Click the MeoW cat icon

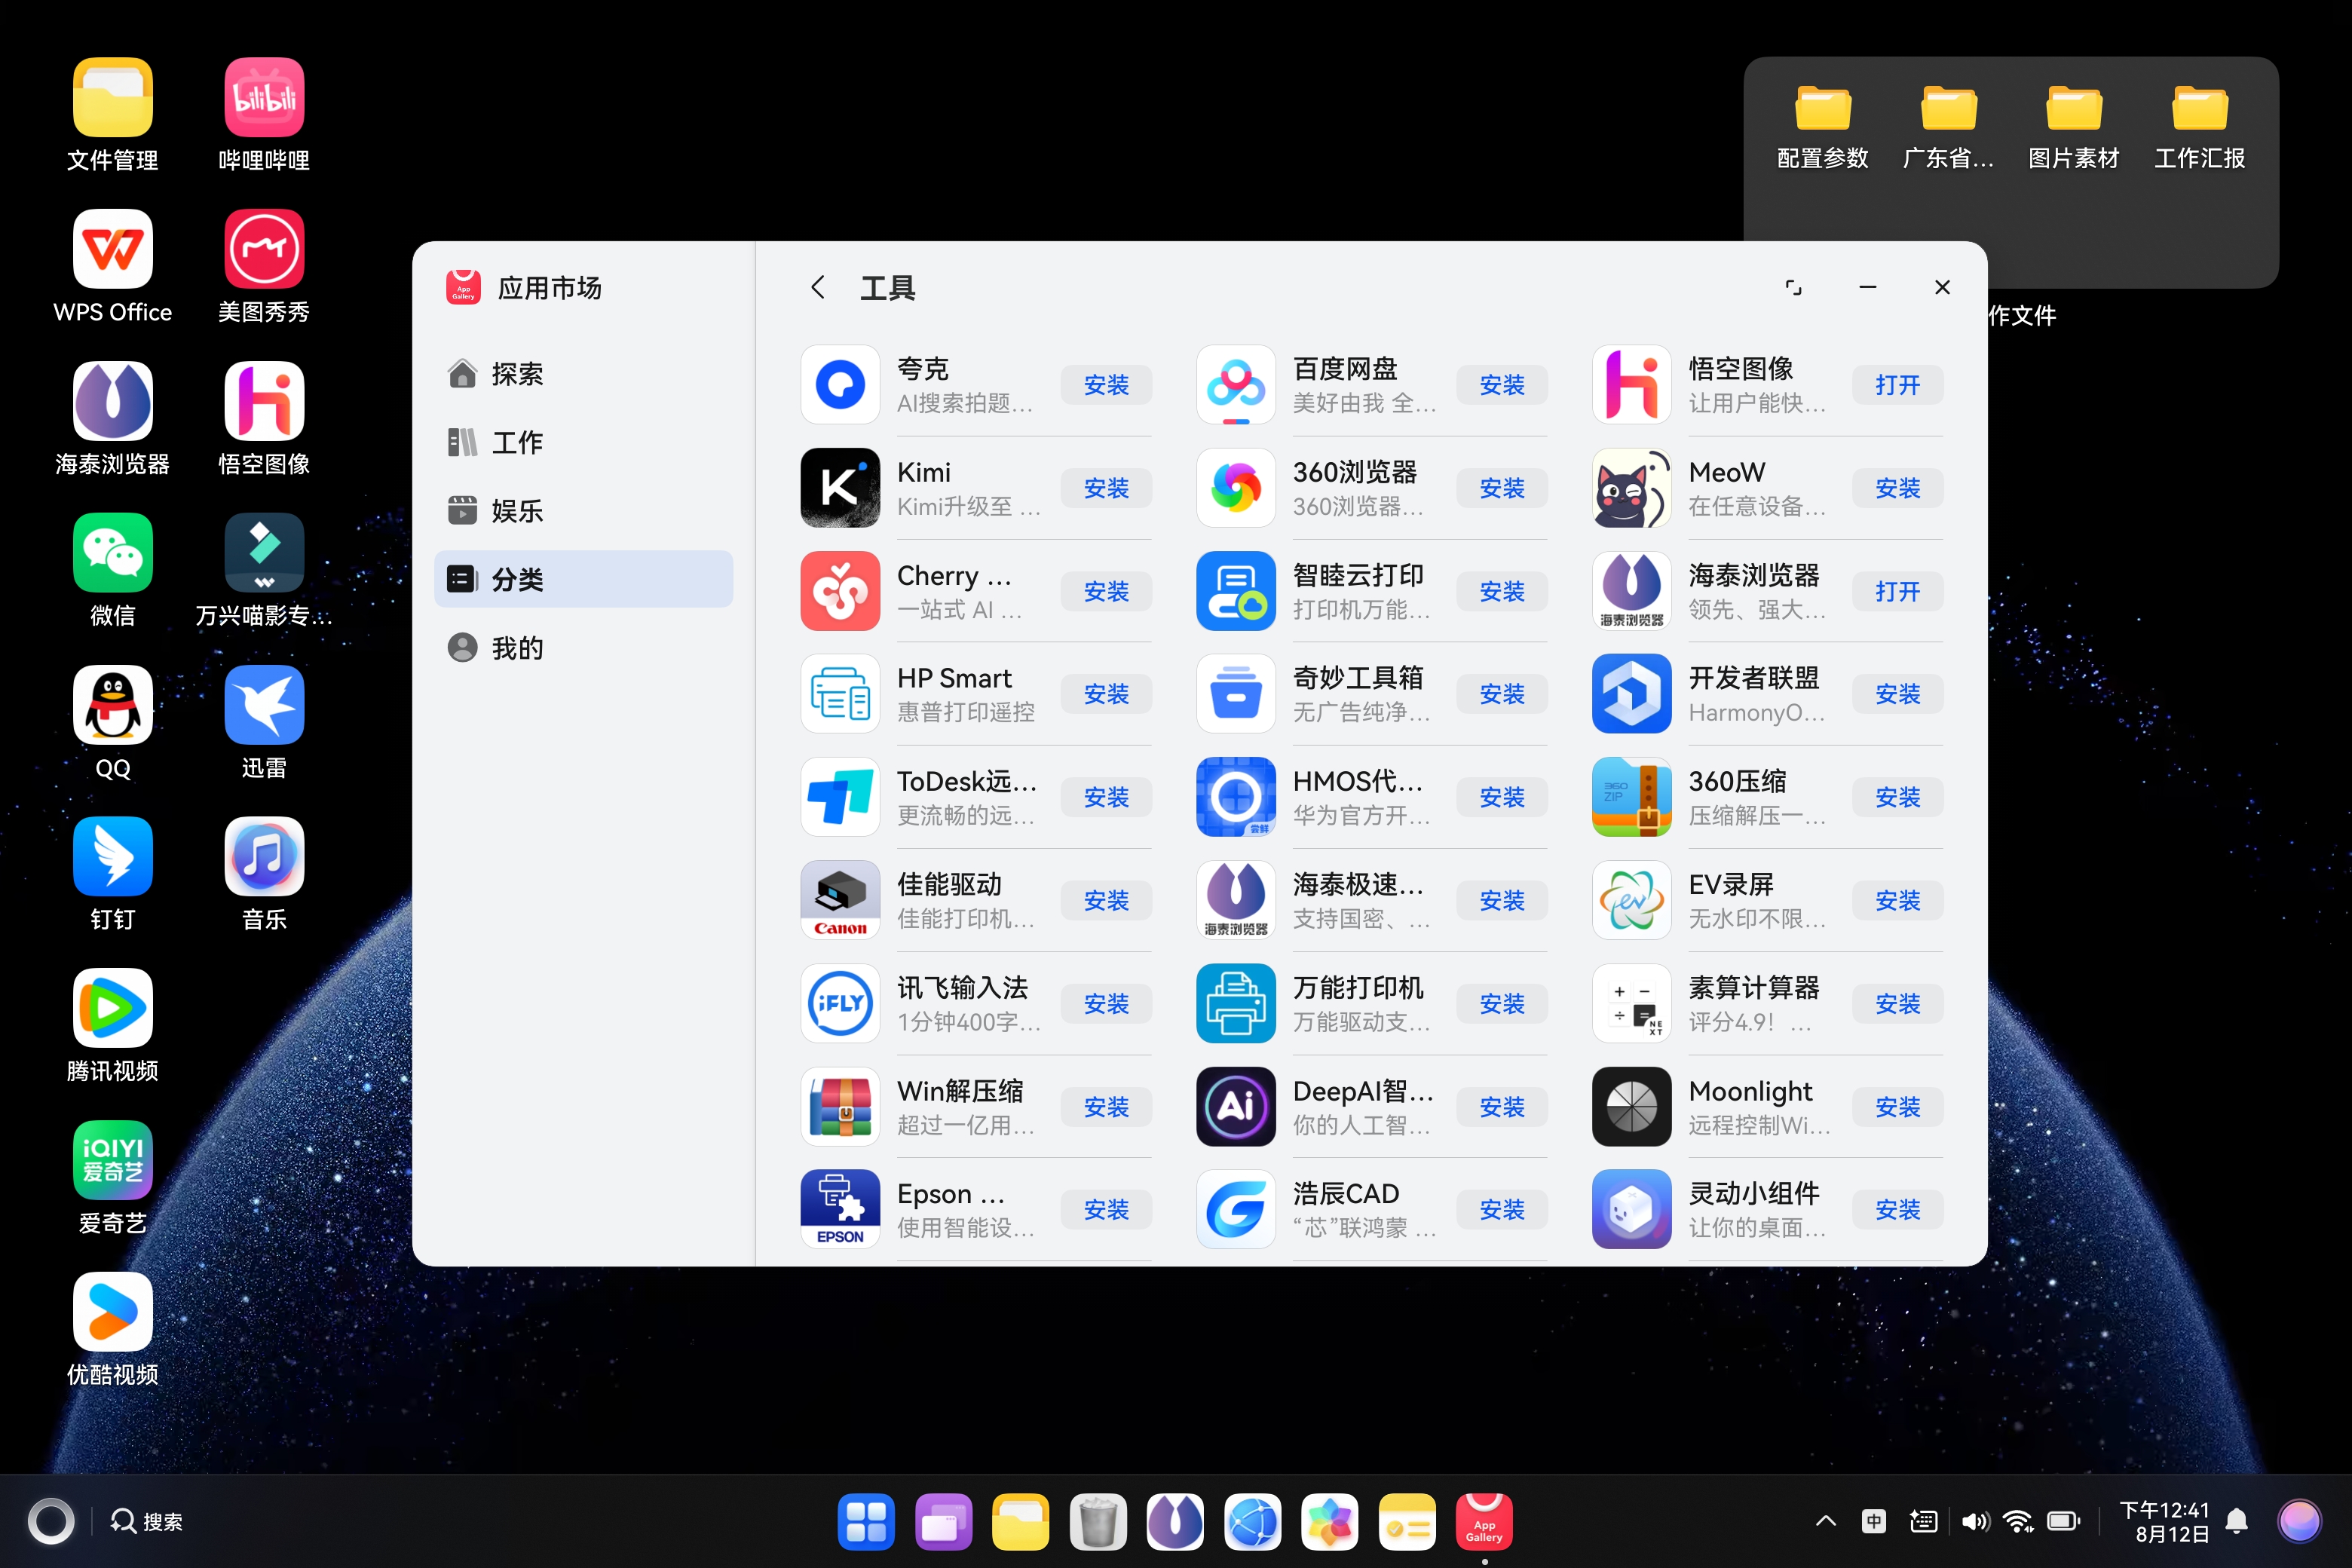pyautogui.click(x=1632, y=488)
